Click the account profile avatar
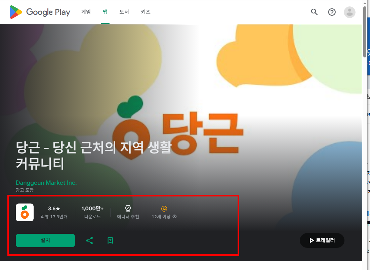370x270 pixels. tap(350, 12)
